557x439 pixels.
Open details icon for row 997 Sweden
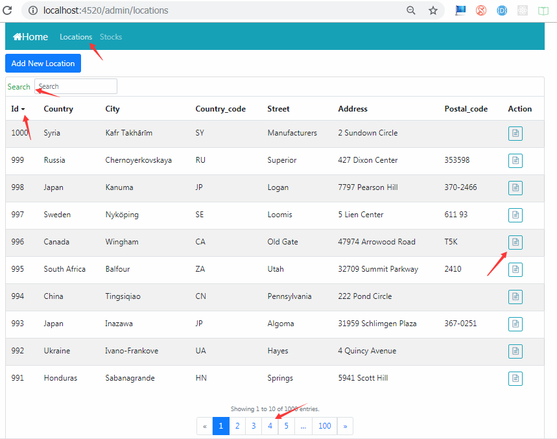pos(515,215)
